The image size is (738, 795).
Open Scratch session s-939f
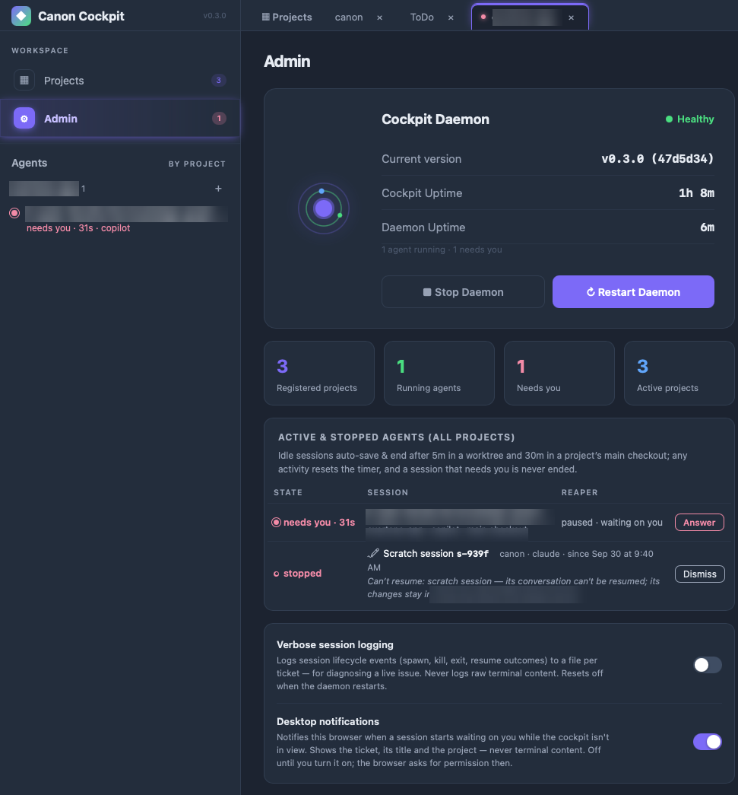pyautogui.click(x=436, y=554)
